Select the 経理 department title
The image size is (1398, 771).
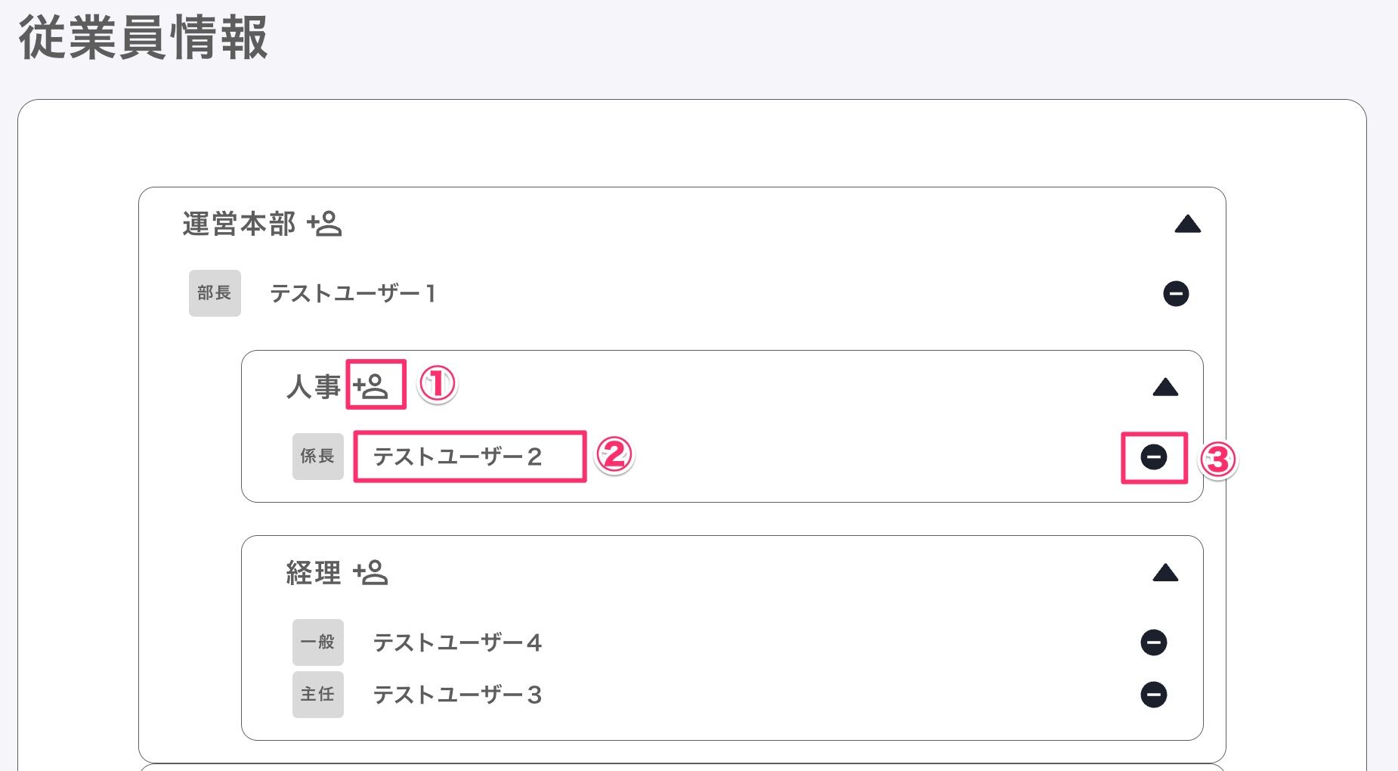click(x=314, y=573)
